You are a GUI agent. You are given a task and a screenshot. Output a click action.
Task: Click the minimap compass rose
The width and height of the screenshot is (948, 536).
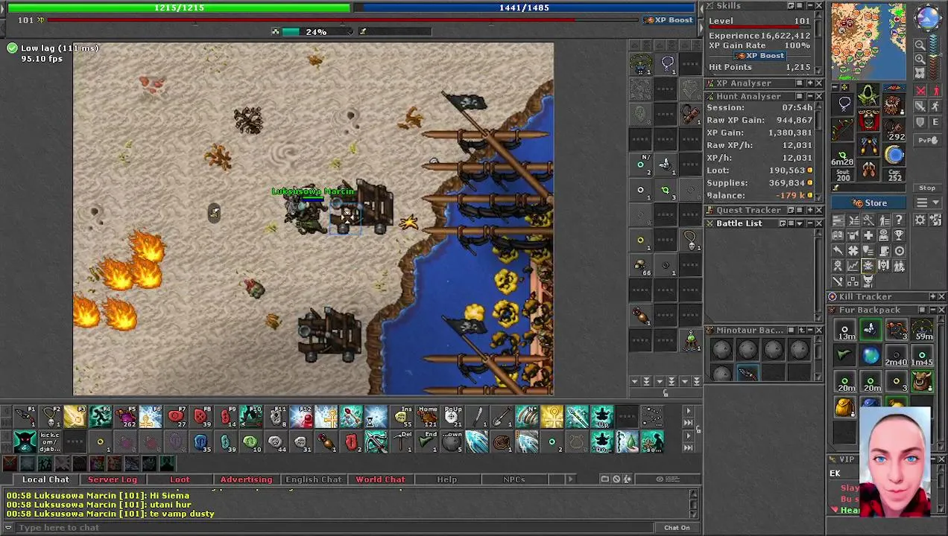927,18
